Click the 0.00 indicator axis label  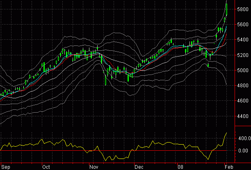pyautogui.click(x=243, y=151)
